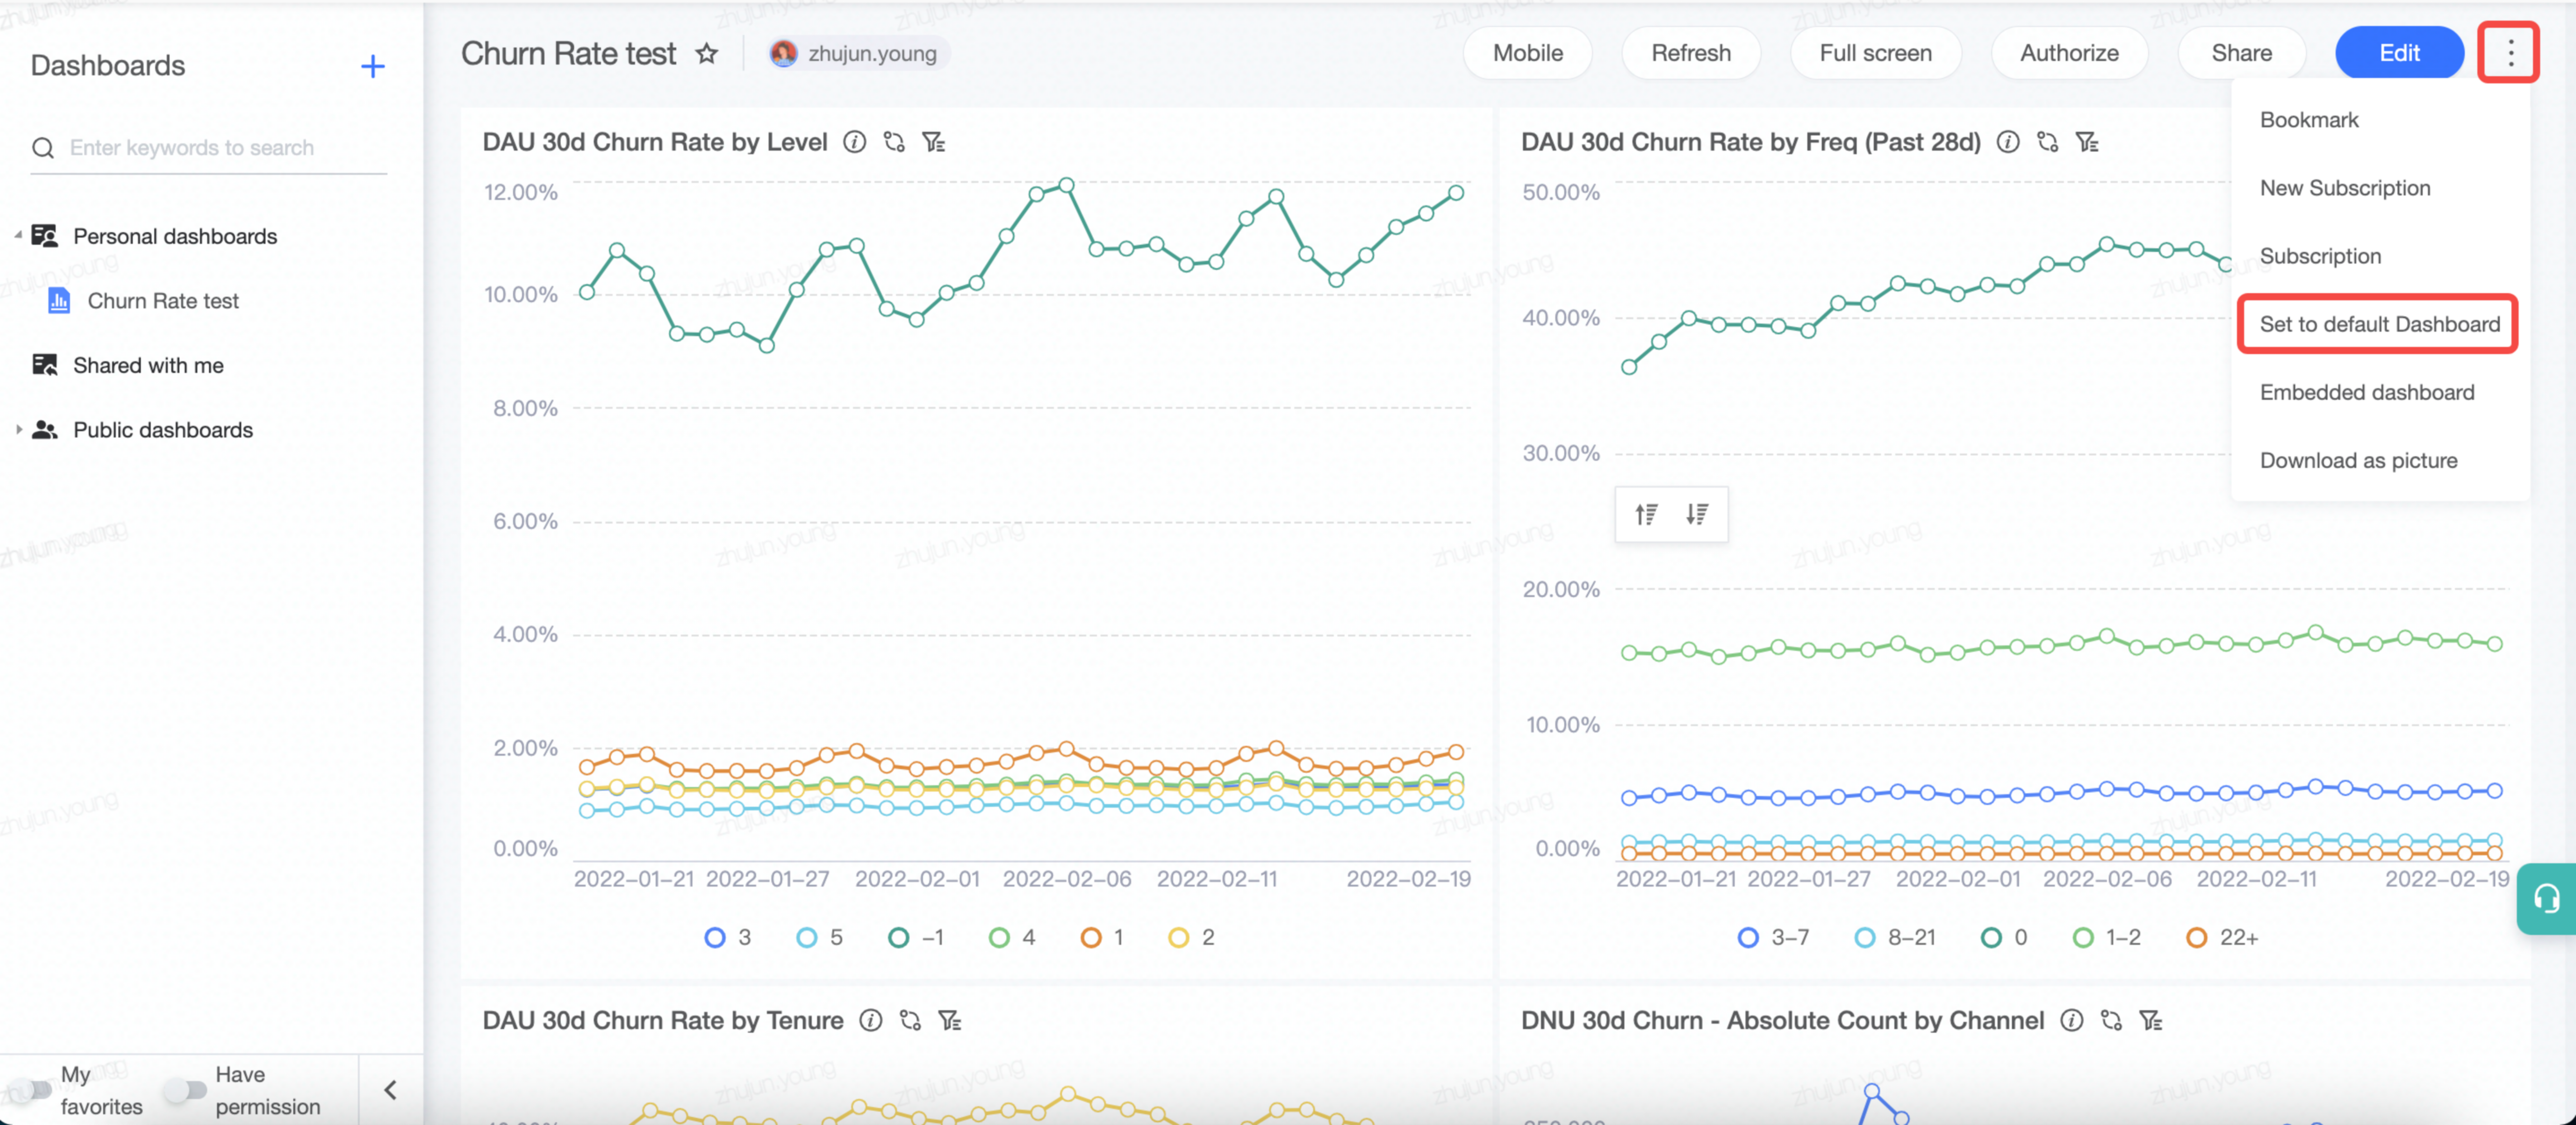The width and height of the screenshot is (2576, 1125).
Task: Click the search magnifier icon in sidebar
Action: coord(43,148)
